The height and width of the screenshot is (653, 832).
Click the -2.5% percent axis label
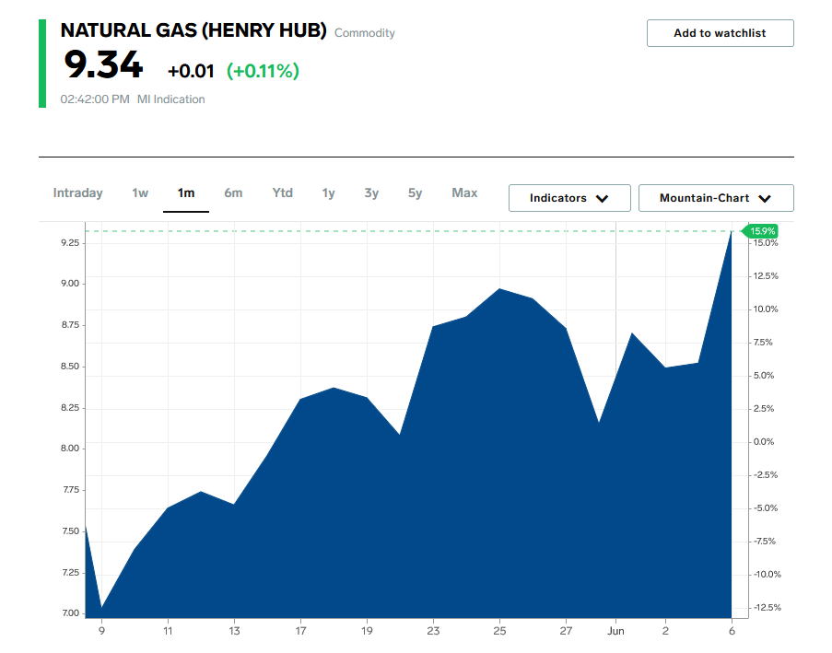(766, 474)
